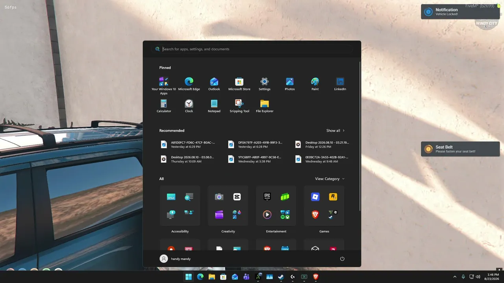Open the network icon in system tray

[471, 277]
